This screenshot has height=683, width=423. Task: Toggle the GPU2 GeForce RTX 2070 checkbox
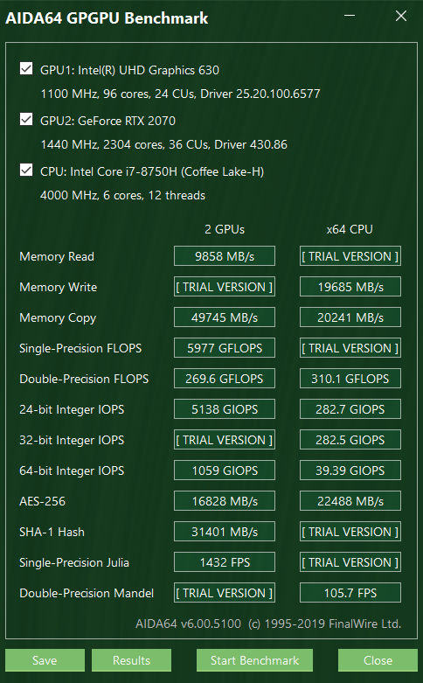pos(26,119)
